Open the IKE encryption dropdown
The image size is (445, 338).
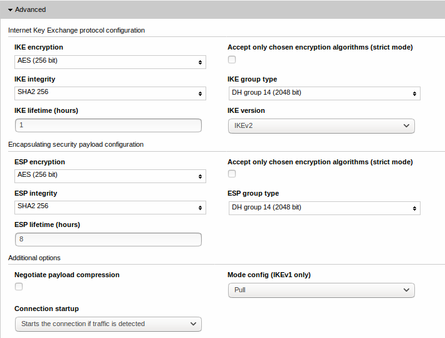pos(110,62)
